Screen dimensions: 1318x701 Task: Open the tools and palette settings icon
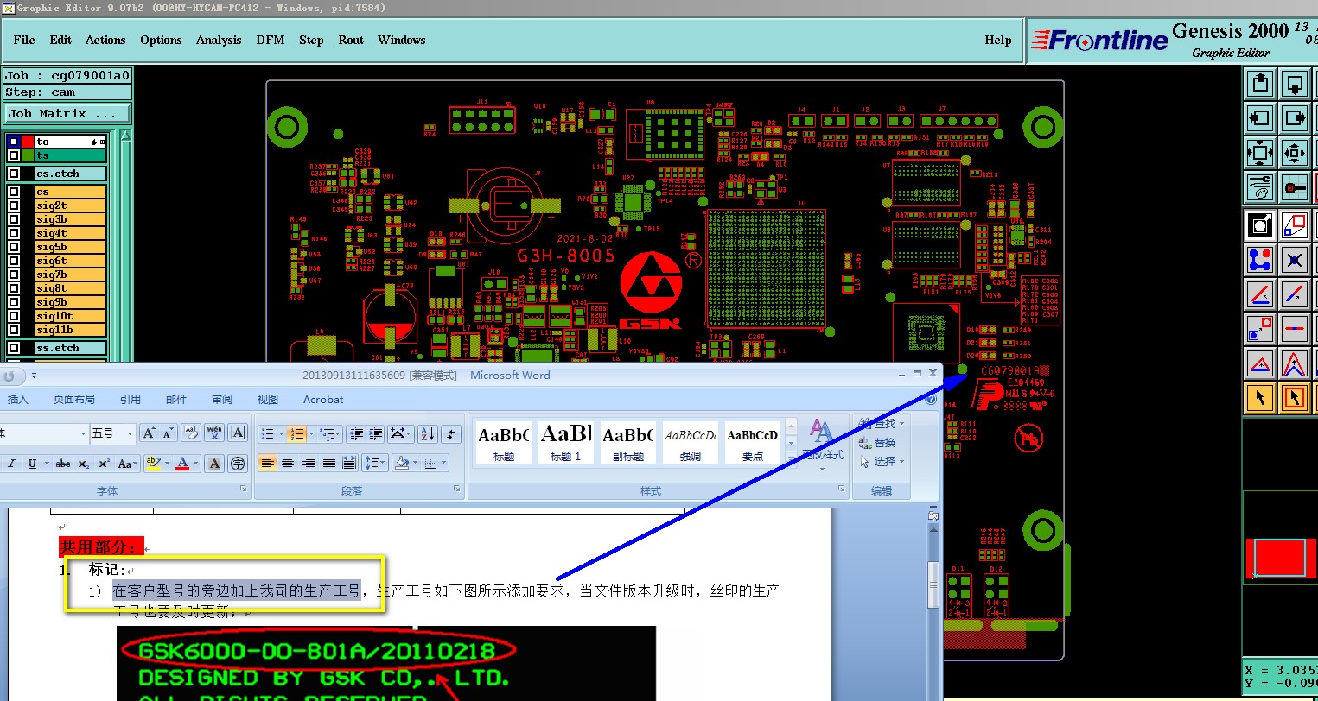point(1260,186)
